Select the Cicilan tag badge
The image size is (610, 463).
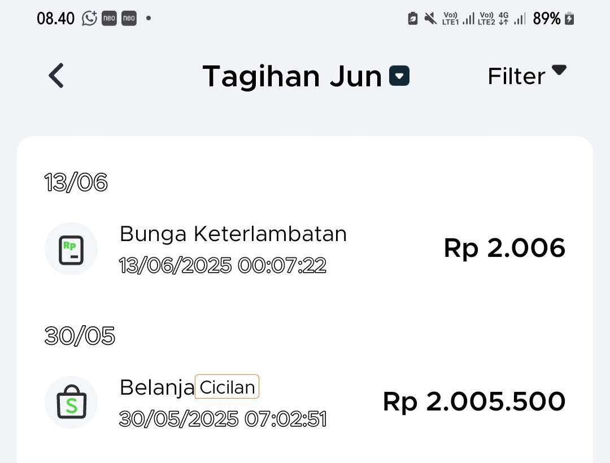[x=227, y=387]
